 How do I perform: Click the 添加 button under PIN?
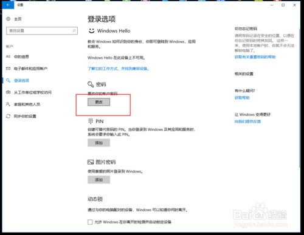point(98,143)
